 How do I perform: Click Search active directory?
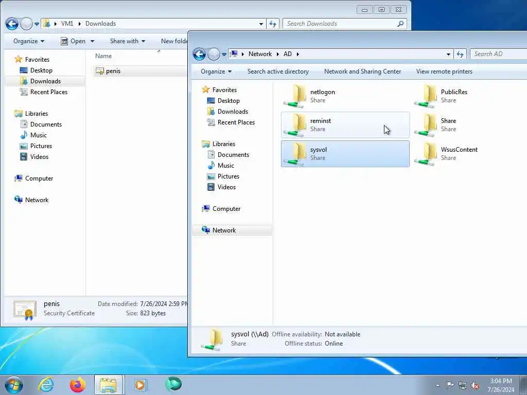tap(278, 71)
